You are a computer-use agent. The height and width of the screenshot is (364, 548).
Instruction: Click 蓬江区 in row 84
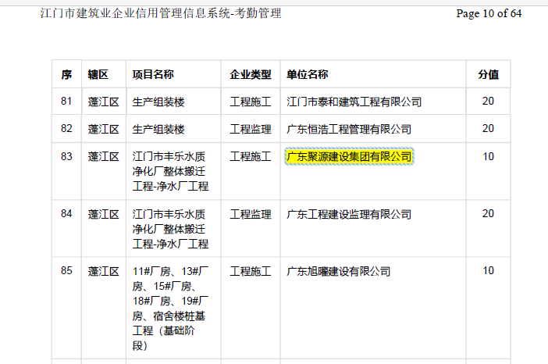[104, 214]
